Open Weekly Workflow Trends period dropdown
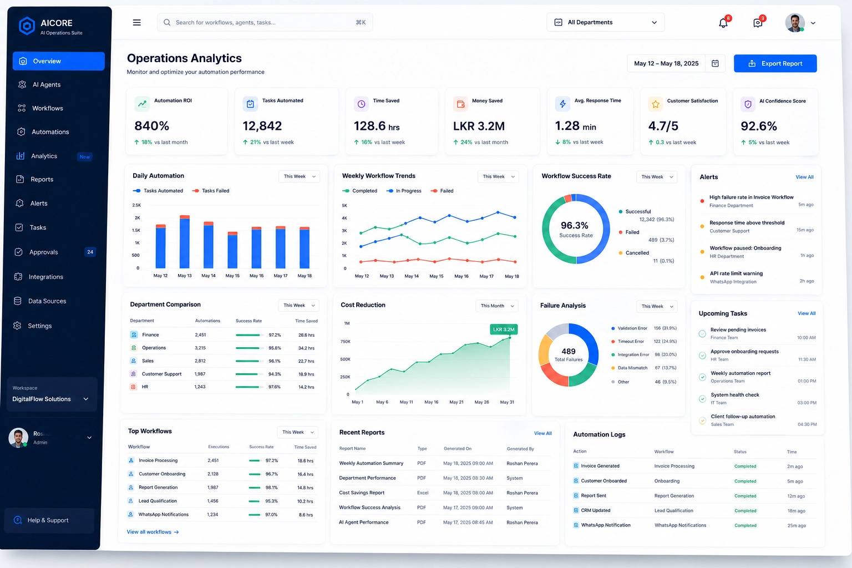This screenshot has width=852, height=568. pos(498,176)
